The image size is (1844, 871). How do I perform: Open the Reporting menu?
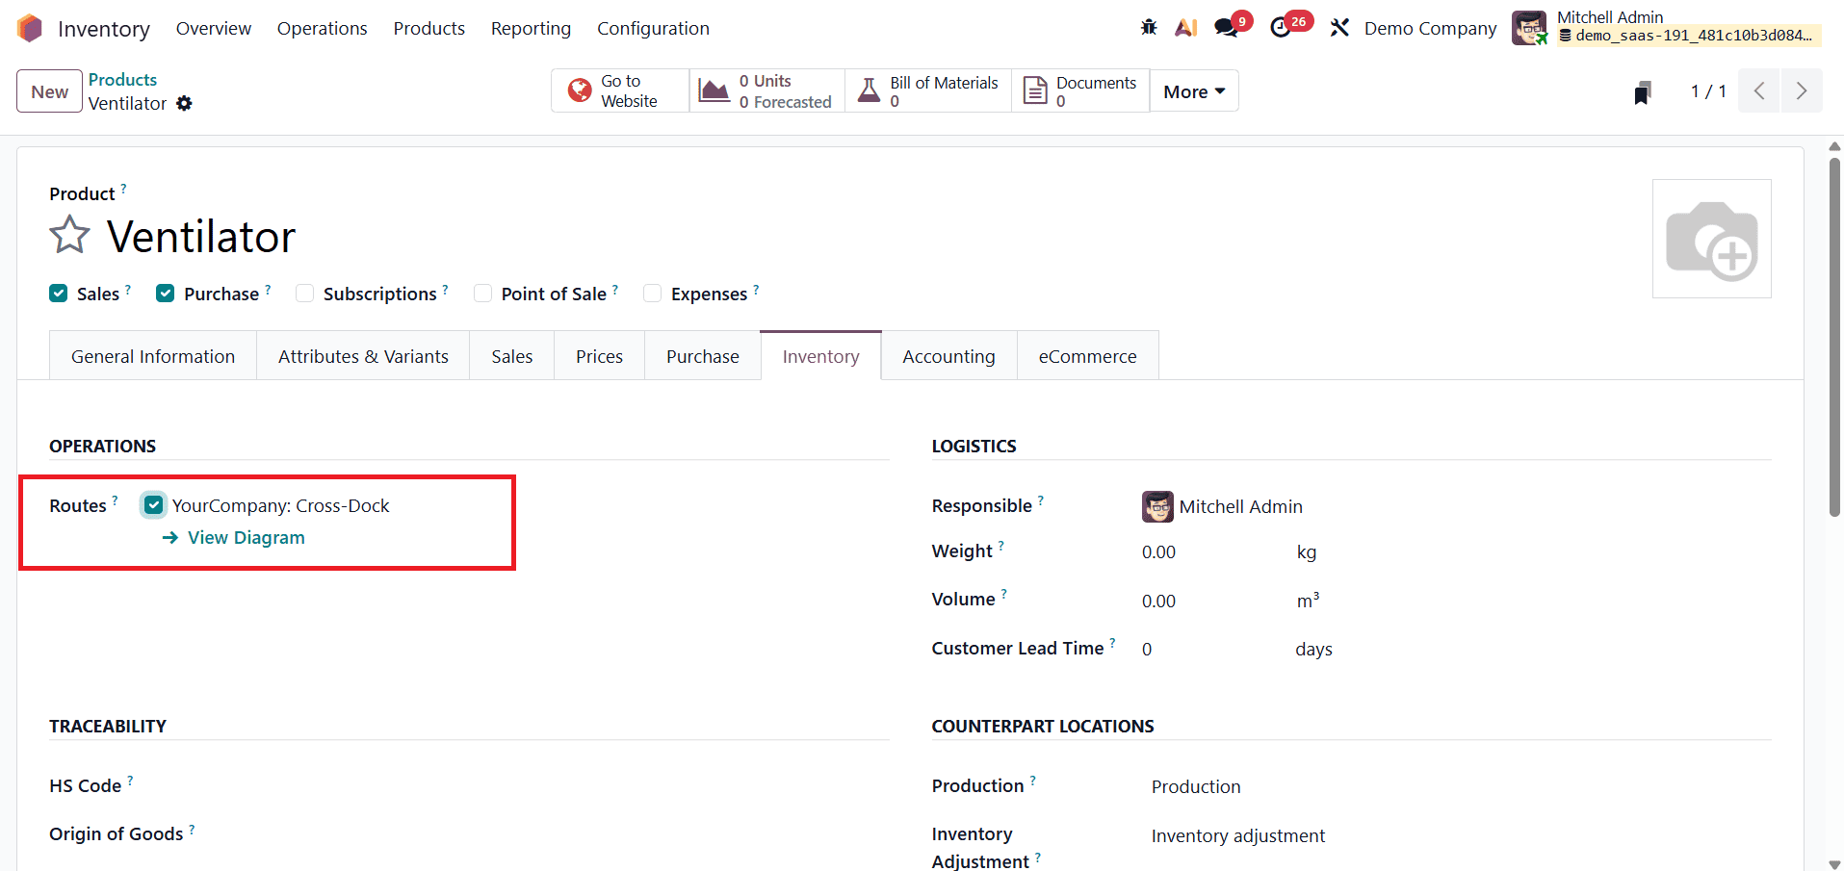[x=531, y=28]
